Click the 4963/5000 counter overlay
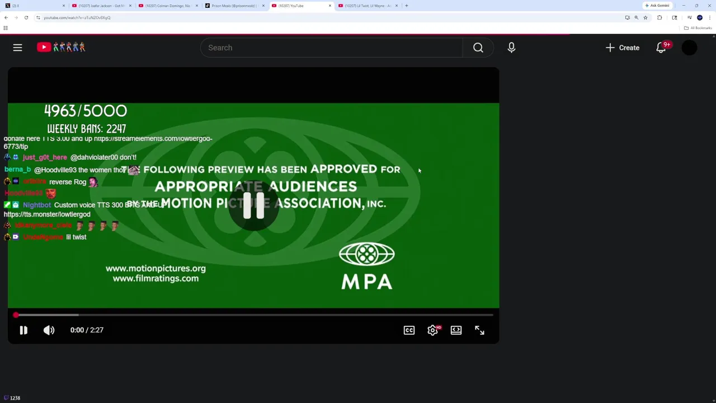 86,111
